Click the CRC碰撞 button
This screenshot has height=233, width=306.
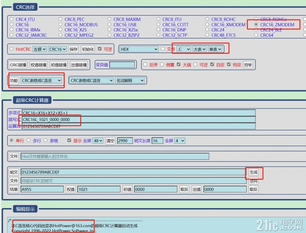pyautogui.click(x=18, y=65)
